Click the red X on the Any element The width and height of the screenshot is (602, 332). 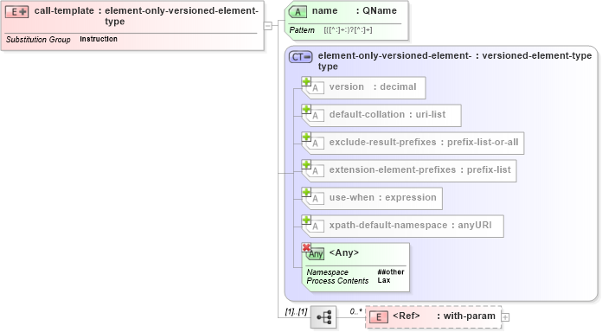(306, 247)
